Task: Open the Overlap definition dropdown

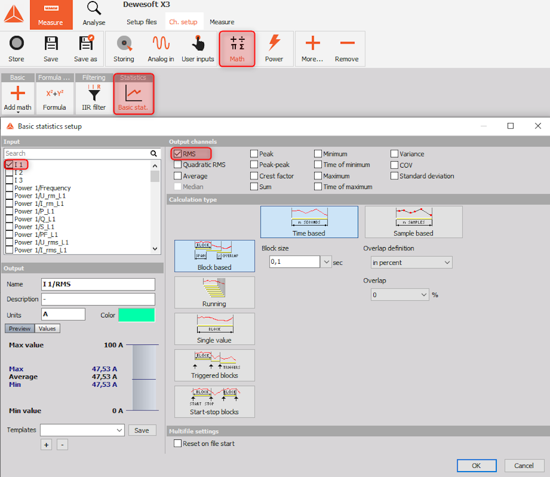Action: pos(411,262)
